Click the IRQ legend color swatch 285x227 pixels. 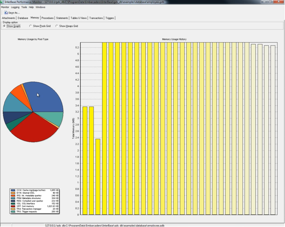click(13, 196)
